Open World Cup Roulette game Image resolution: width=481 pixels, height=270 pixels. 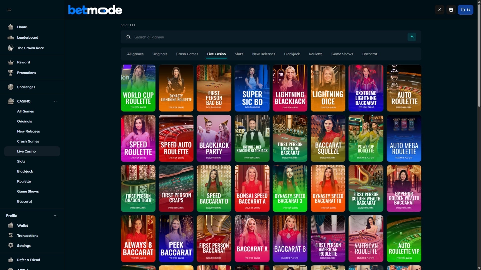point(138,88)
